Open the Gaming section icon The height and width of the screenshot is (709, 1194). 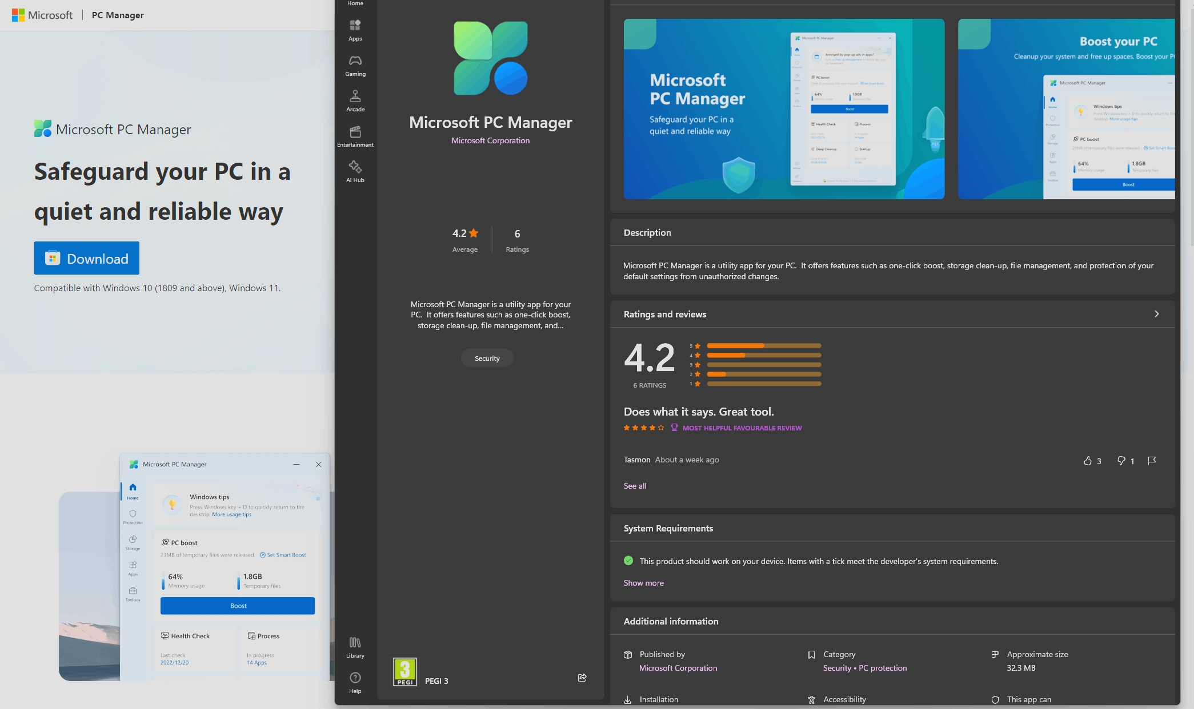point(355,65)
